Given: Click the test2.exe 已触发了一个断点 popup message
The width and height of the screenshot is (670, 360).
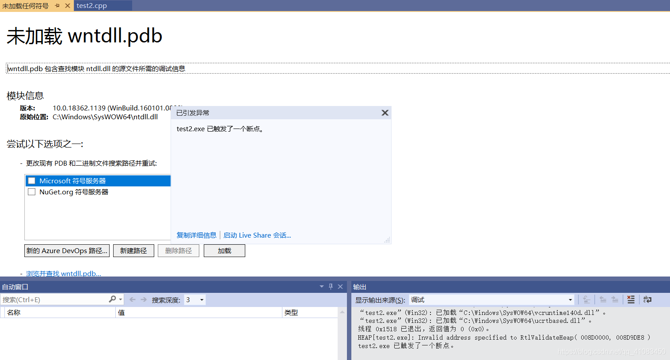Looking at the screenshot, I should (x=221, y=129).
